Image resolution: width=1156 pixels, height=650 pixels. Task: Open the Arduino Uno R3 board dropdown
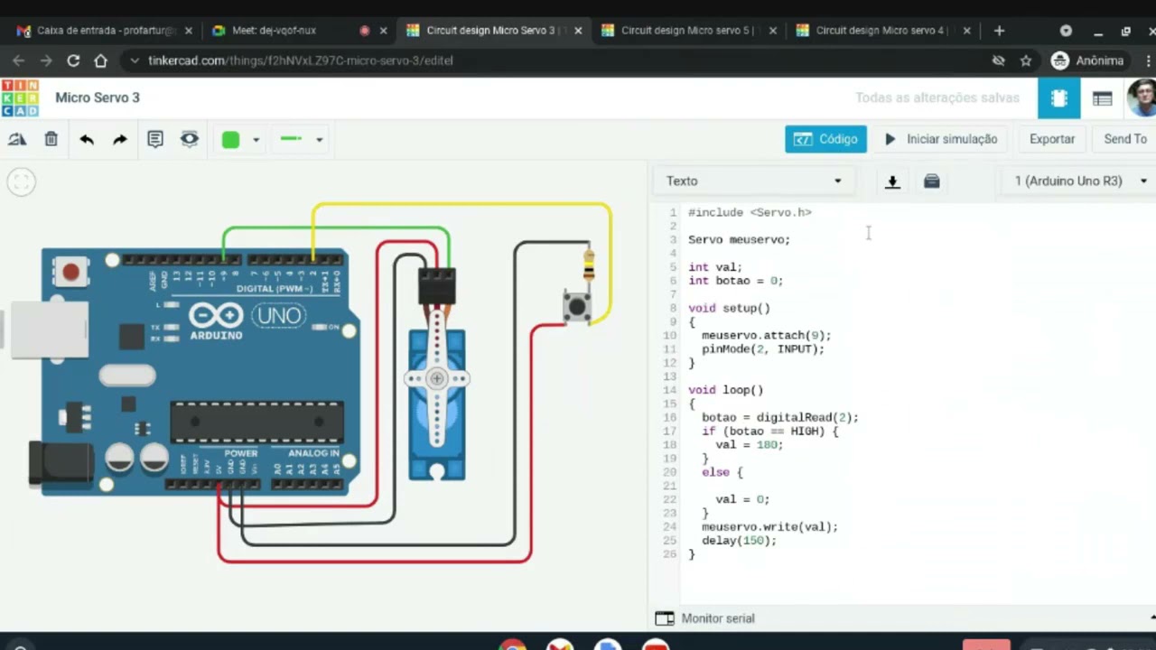pyautogui.click(x=1080, y=181)
